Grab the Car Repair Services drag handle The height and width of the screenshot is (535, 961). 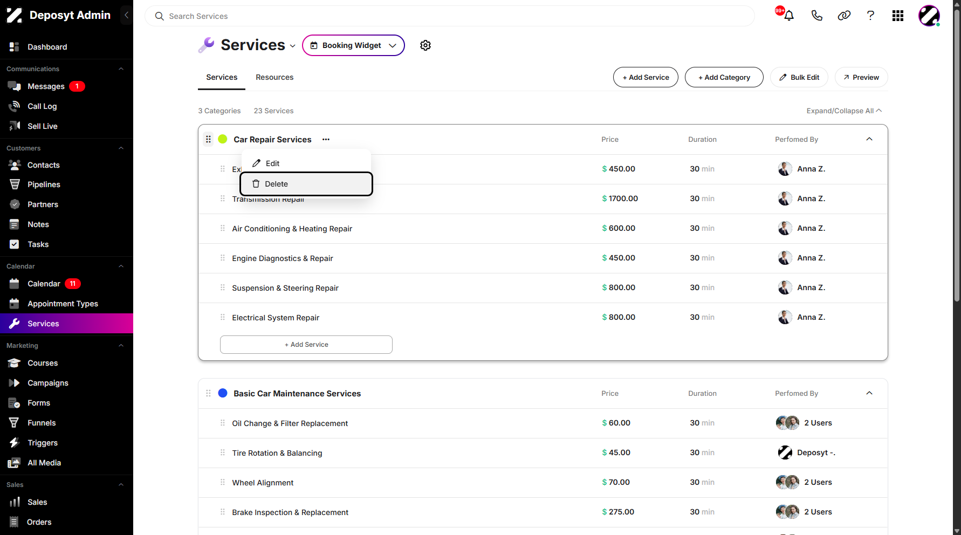(x=208, y=139)
